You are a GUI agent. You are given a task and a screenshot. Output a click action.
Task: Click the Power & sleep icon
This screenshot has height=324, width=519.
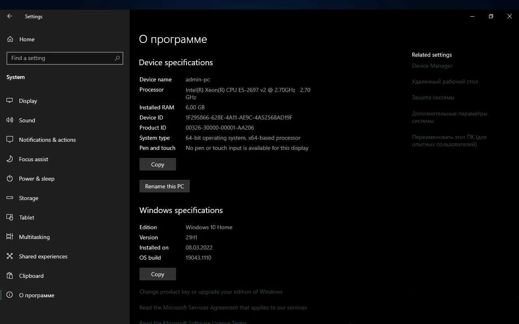click(10, 179)
